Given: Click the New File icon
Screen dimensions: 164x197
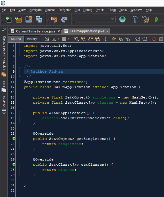Looking at the screenshot, I should click(9, 20).
